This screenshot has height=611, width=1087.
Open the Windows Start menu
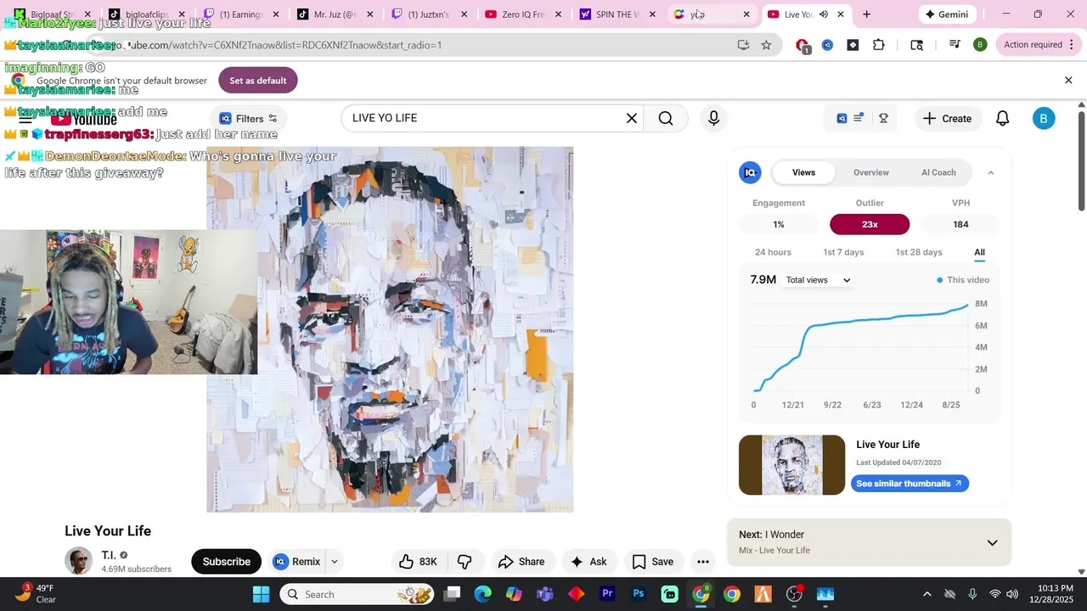261,594
